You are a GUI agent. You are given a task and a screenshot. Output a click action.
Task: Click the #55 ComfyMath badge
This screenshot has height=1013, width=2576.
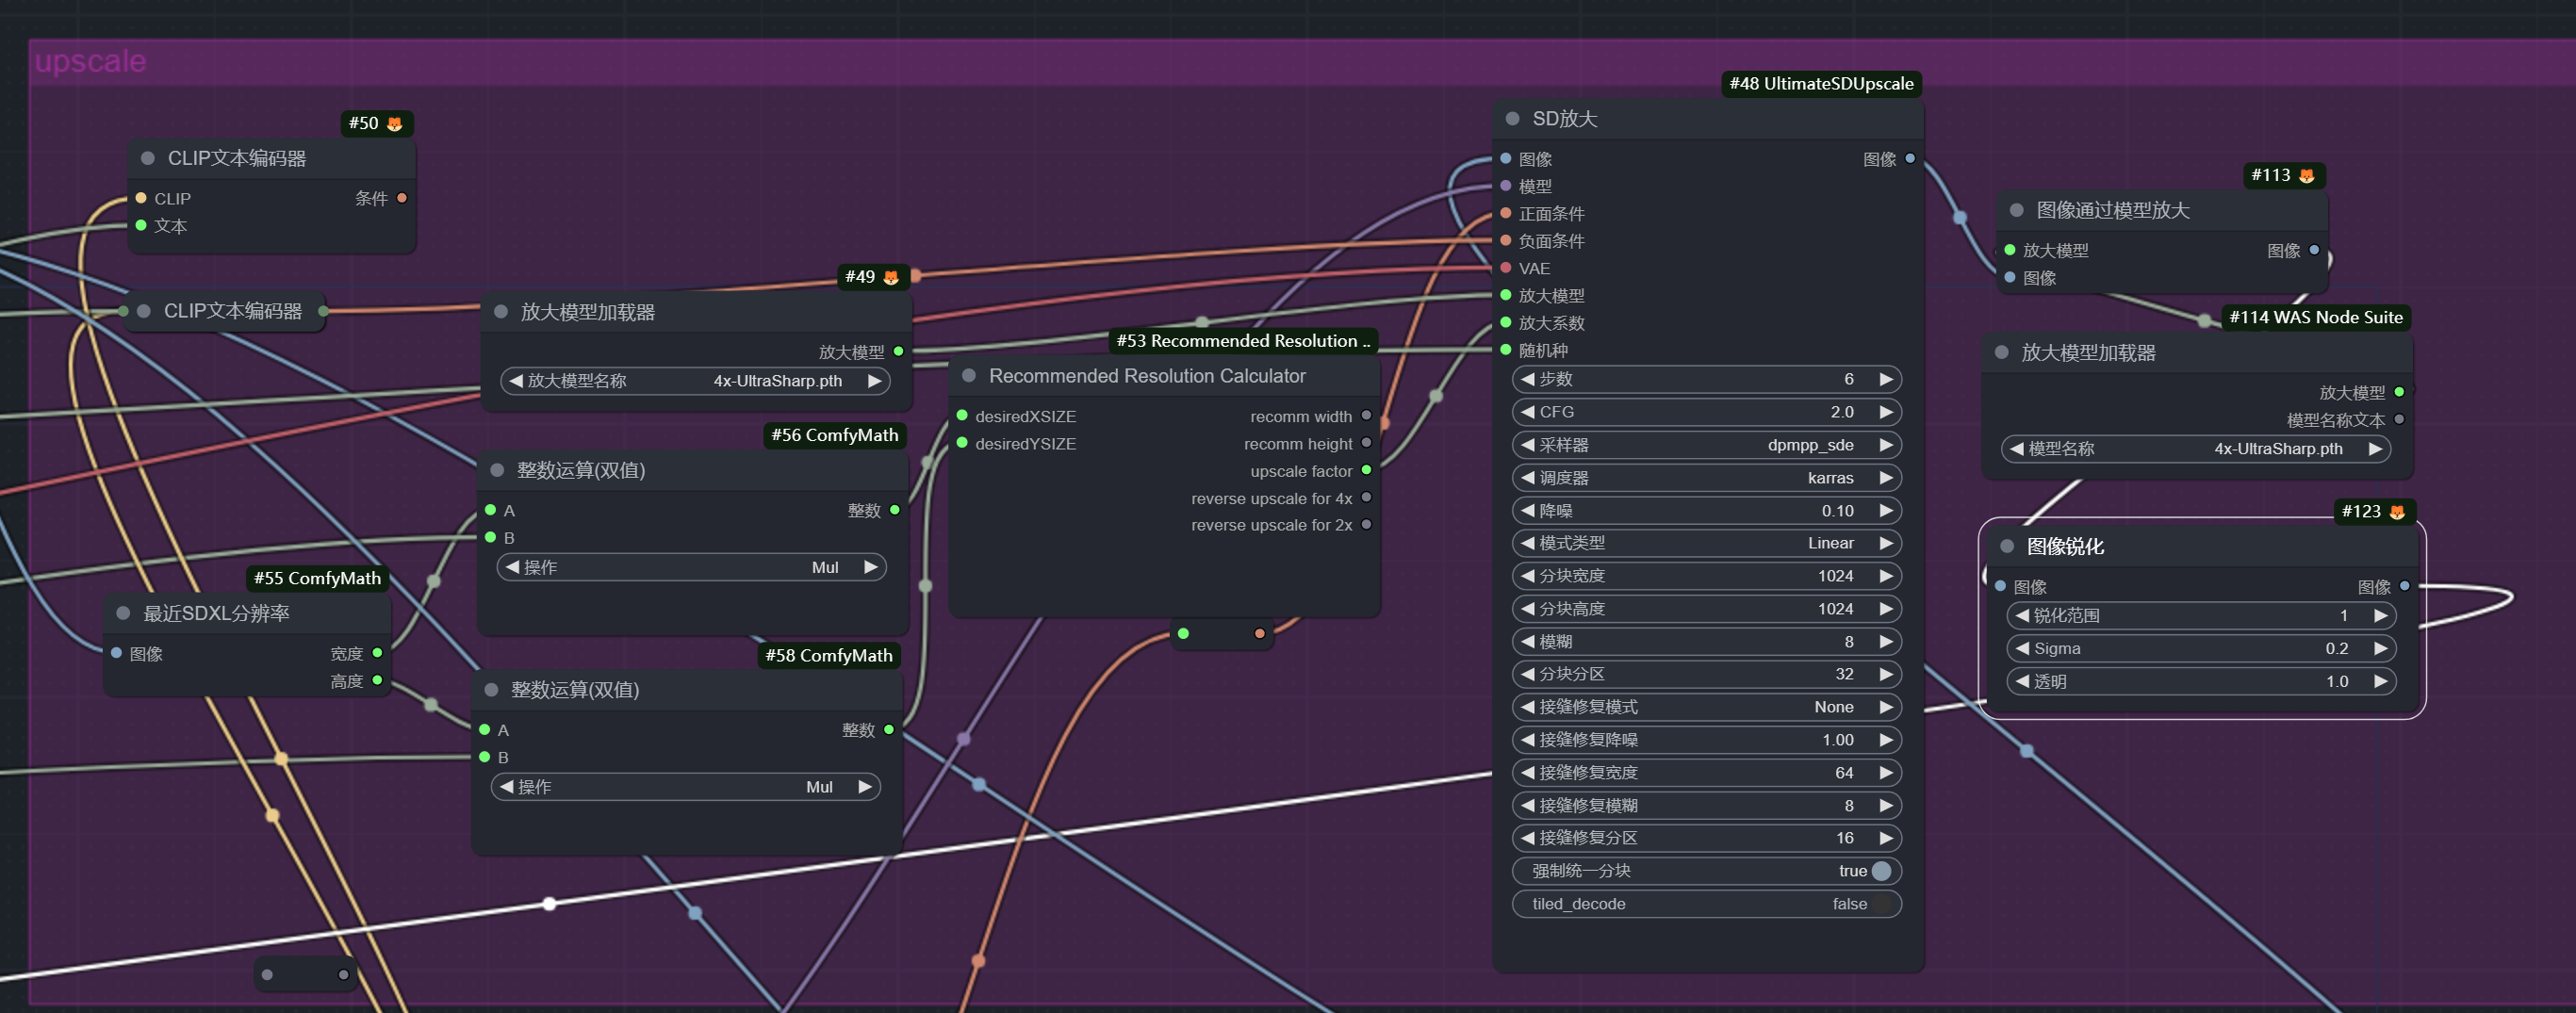317,578
